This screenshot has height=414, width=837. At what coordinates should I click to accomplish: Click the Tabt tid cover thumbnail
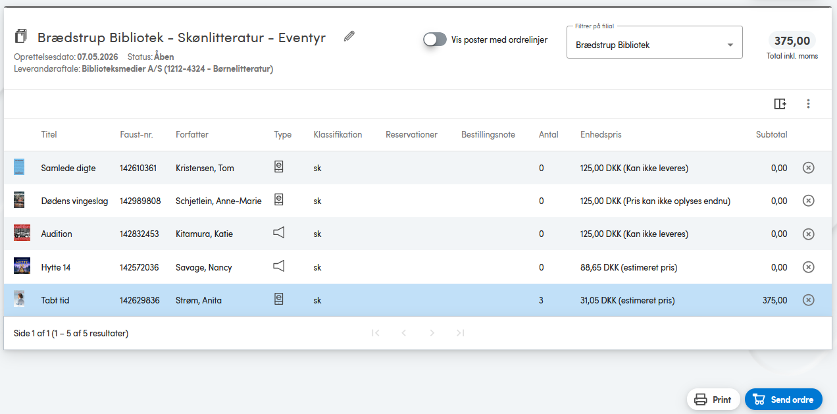pyautogui.click(x=19, y=299)
